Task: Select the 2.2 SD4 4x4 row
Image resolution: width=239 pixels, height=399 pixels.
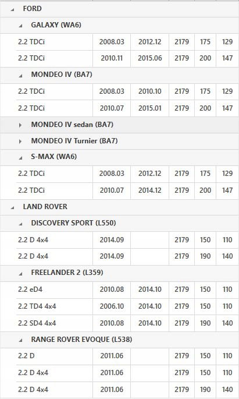Action: [x=127, y=323]
